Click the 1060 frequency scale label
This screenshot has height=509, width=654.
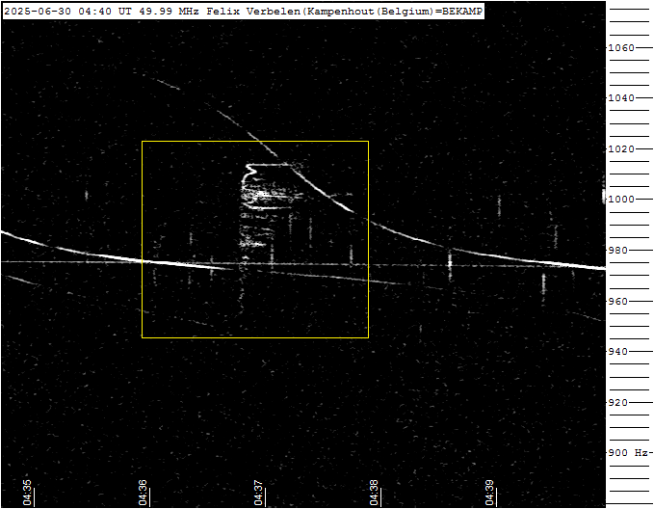coord(621,48)
